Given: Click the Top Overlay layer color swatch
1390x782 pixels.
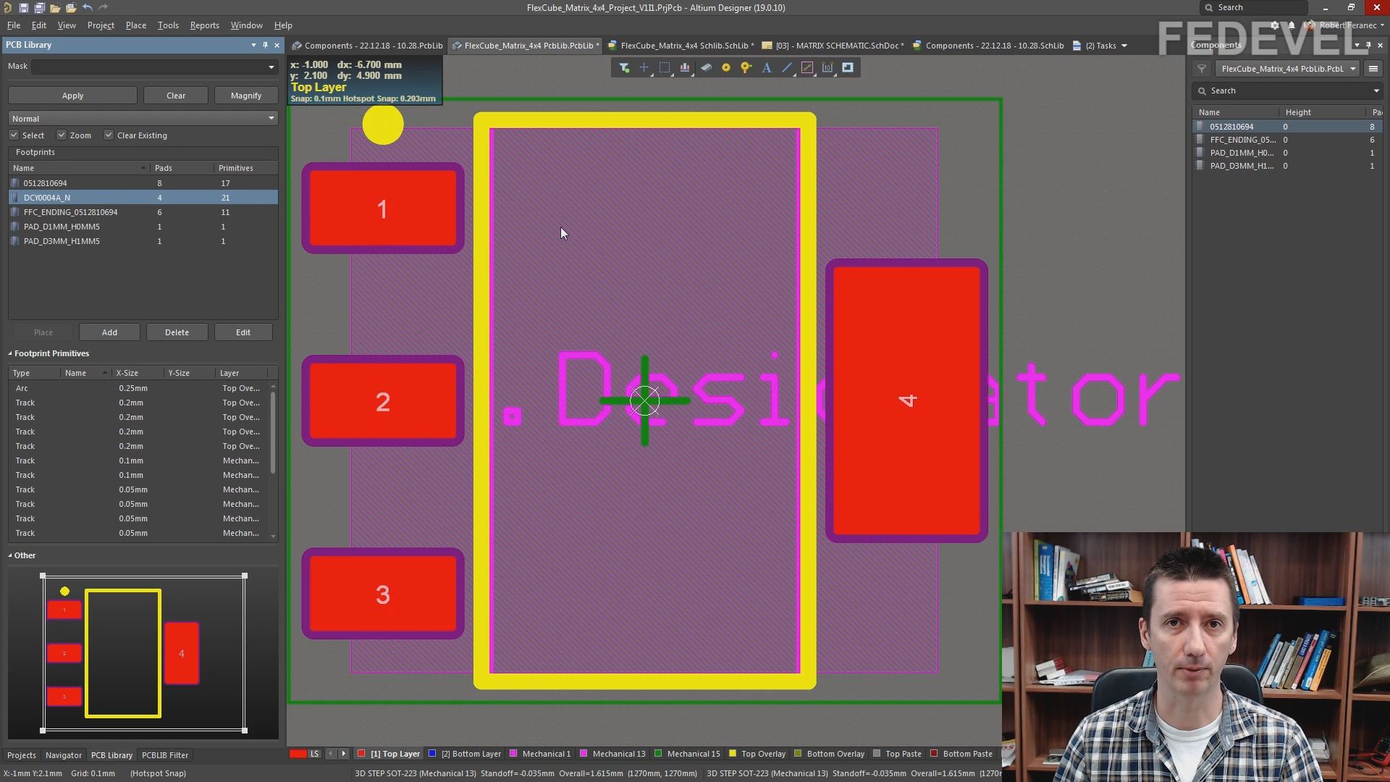Looking at the screenshot, I should coord(733,754).
